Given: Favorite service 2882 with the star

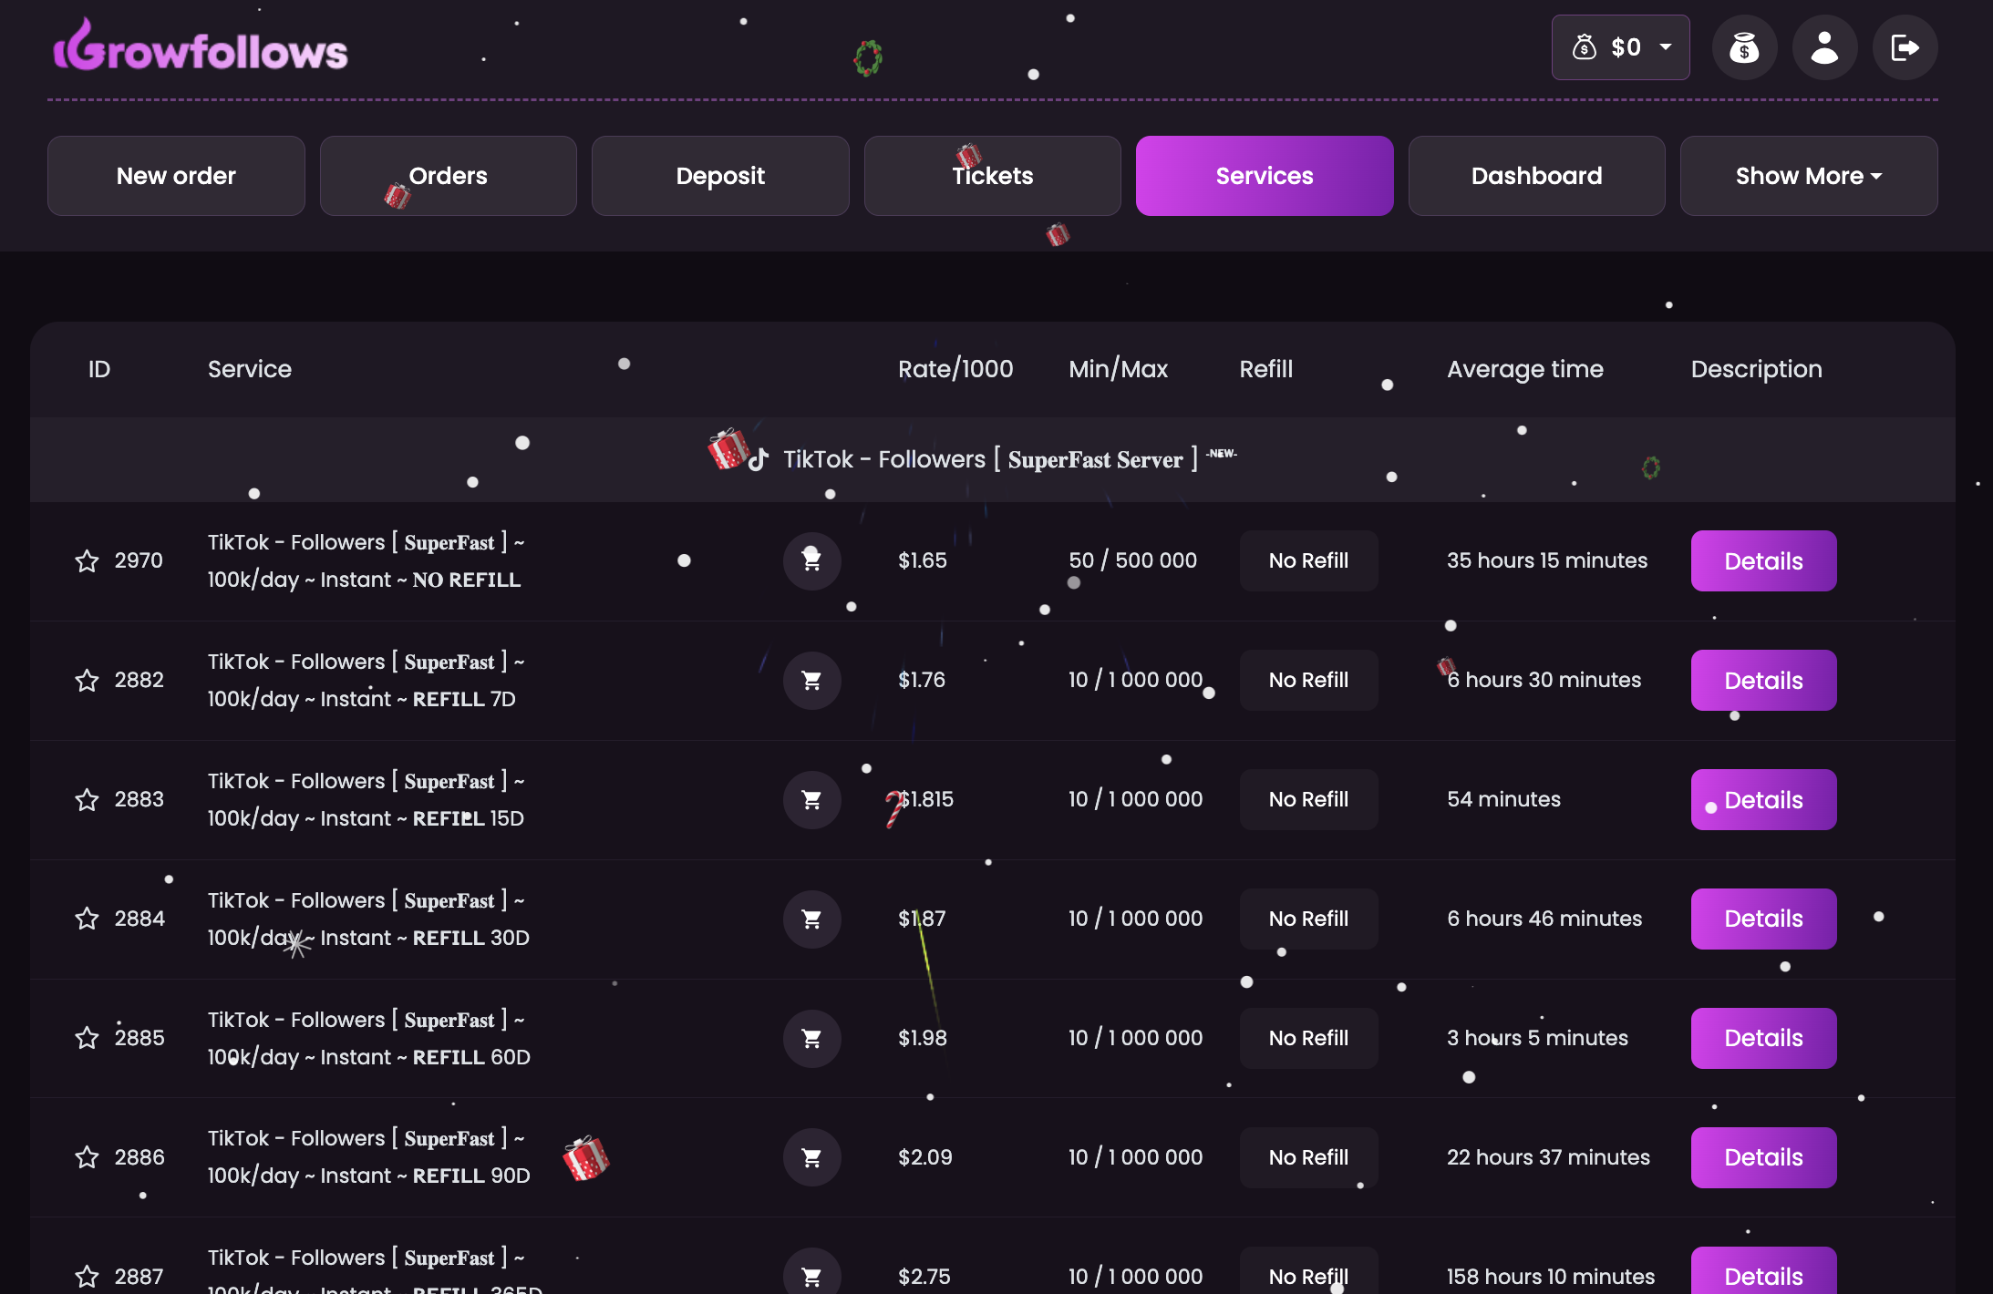Looking at the screenshot, I should point(87,680).
